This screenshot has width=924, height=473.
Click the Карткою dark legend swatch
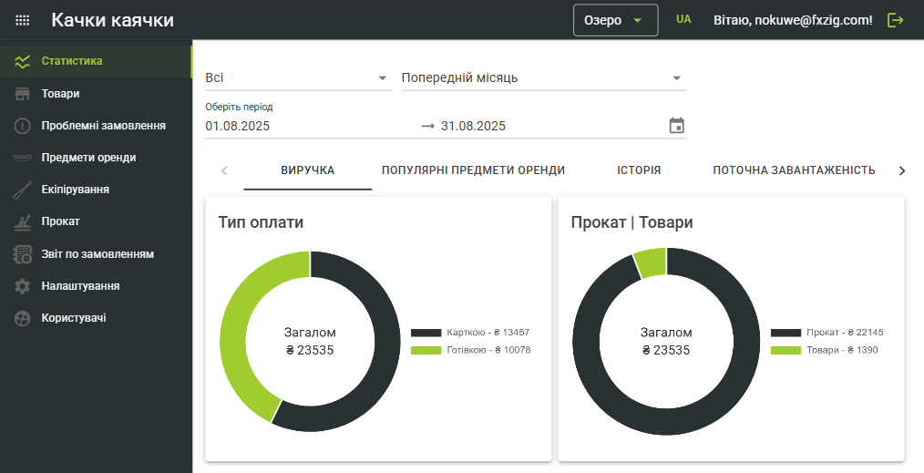click(x=426, y=333)
